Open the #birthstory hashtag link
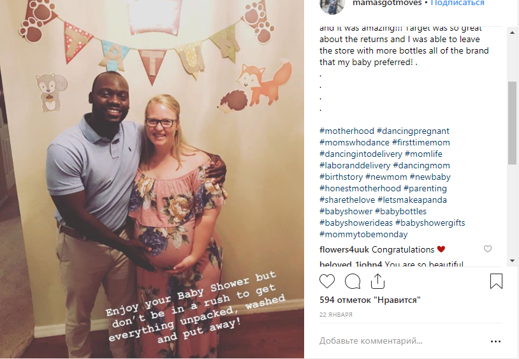The image size is (519, 359). point(341,177)
